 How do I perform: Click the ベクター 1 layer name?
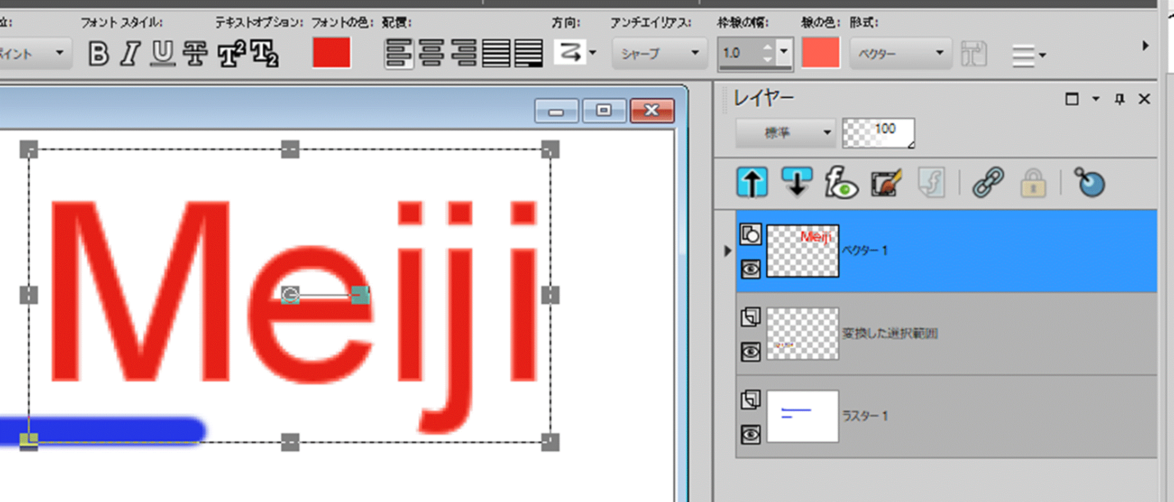pos(865,250)
